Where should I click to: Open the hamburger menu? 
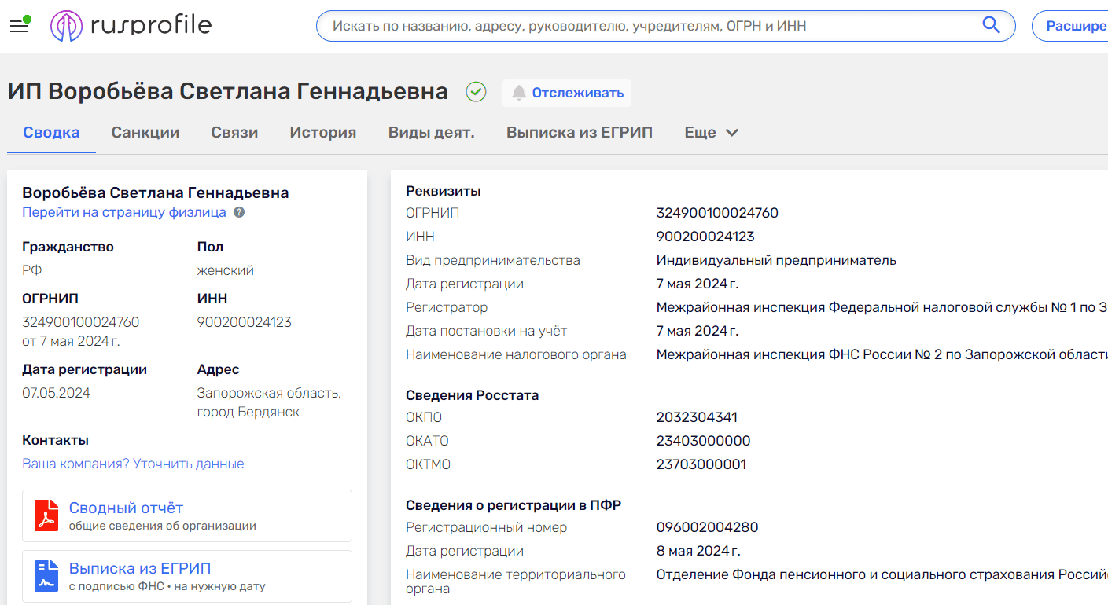[19, 24]
